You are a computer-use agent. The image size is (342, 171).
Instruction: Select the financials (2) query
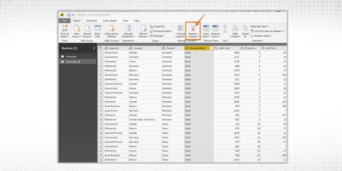coord(78,62)
